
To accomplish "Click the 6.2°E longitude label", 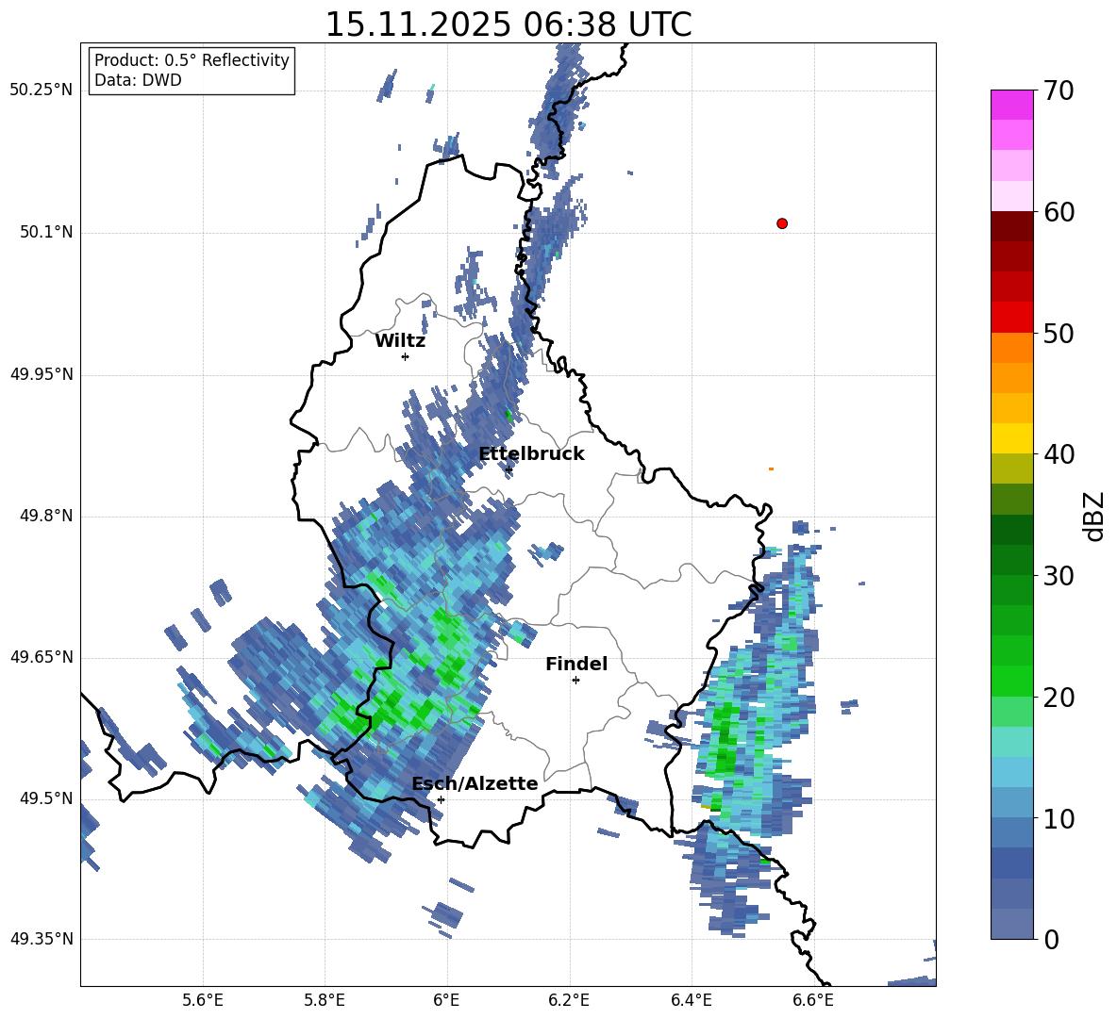I will (569, 1000).
